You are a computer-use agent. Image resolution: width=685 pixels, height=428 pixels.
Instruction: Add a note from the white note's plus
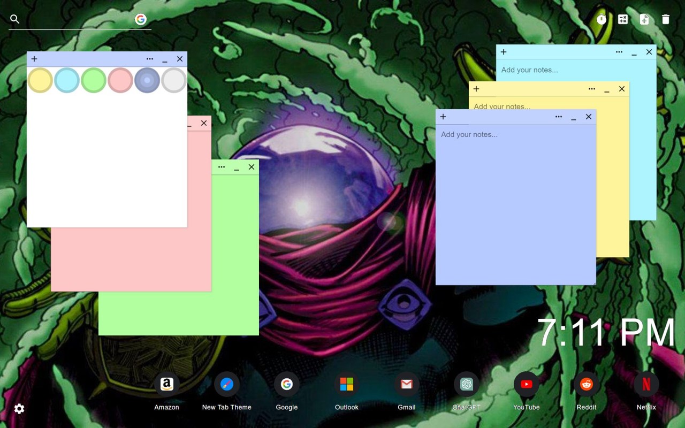pyautogui.click(x=34, y=59)
